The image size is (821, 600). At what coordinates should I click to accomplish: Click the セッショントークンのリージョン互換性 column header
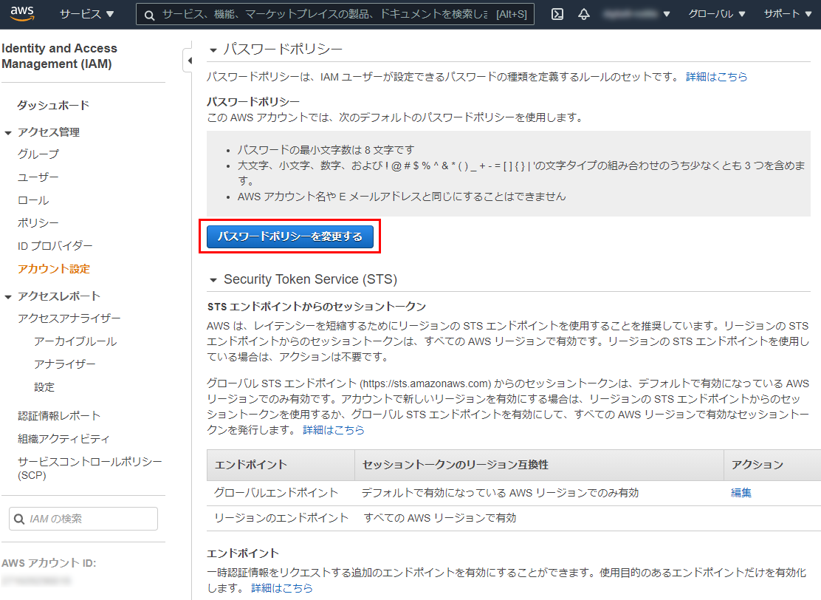click(x=539, y=465)
